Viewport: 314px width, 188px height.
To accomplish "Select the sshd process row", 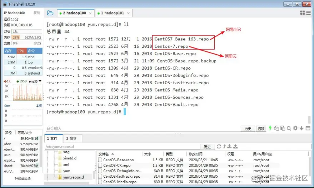I will (23, 57).
